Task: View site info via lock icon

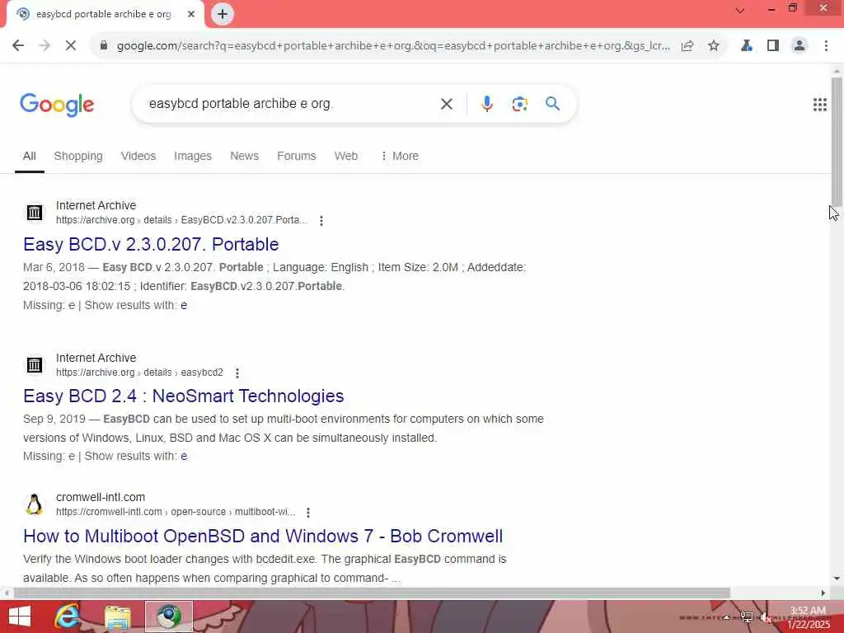Action: click(x=103, y=46)
